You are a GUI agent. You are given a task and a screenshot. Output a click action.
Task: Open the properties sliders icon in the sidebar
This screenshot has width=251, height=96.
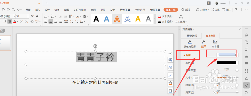(246, 85)
